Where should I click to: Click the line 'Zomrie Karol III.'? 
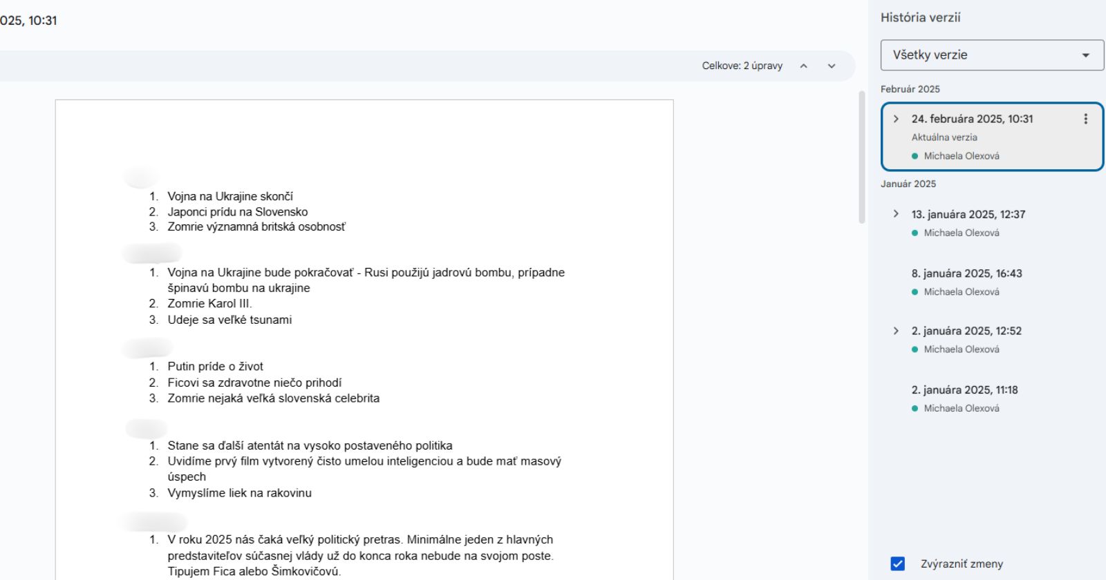tap(209, 304)
